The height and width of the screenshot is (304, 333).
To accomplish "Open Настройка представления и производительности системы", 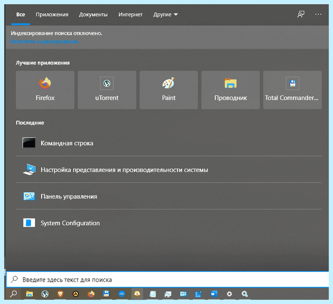I will pyautogui.click(x=169, y=170).
